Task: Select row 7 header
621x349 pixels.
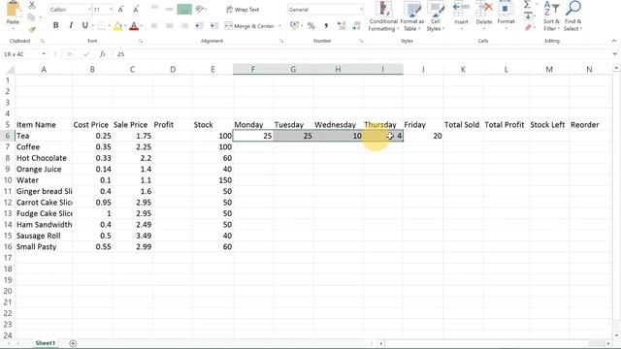Action: coord(8,146)
